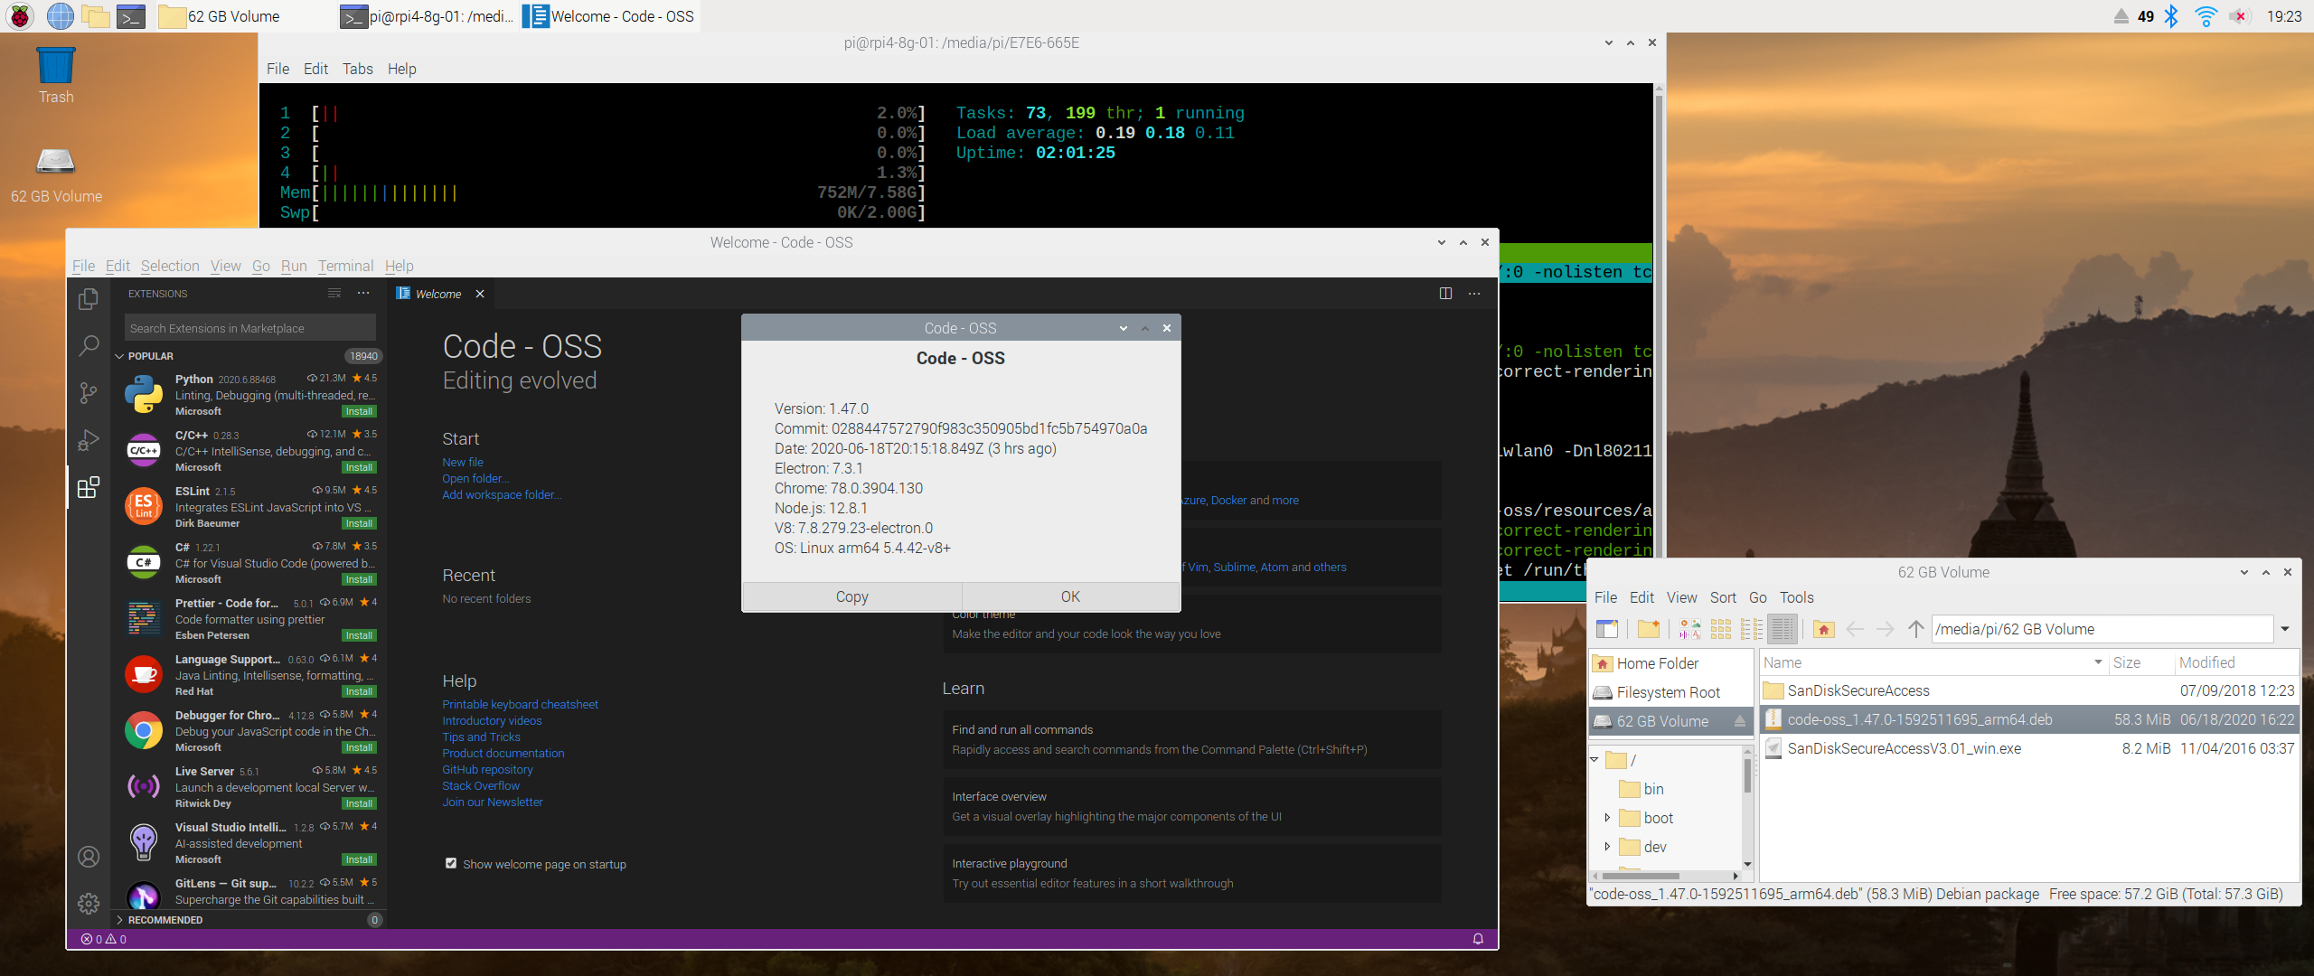Open 62 GB Volume desktop icon
The height and width of the screenshot is (976, 2314).
56,175
